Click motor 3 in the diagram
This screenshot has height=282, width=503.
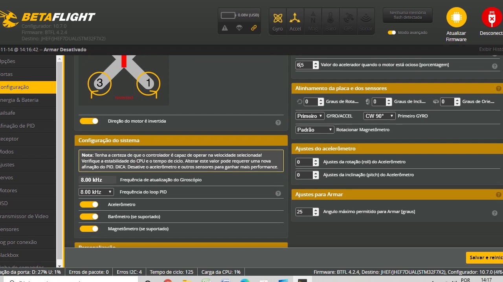coord(99,83)
